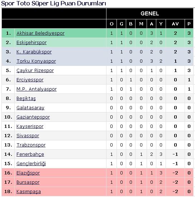Open the Akhisar Belediyespor team link
The width and height of the screenshot is (195, 197).
(x=41, y=33)
